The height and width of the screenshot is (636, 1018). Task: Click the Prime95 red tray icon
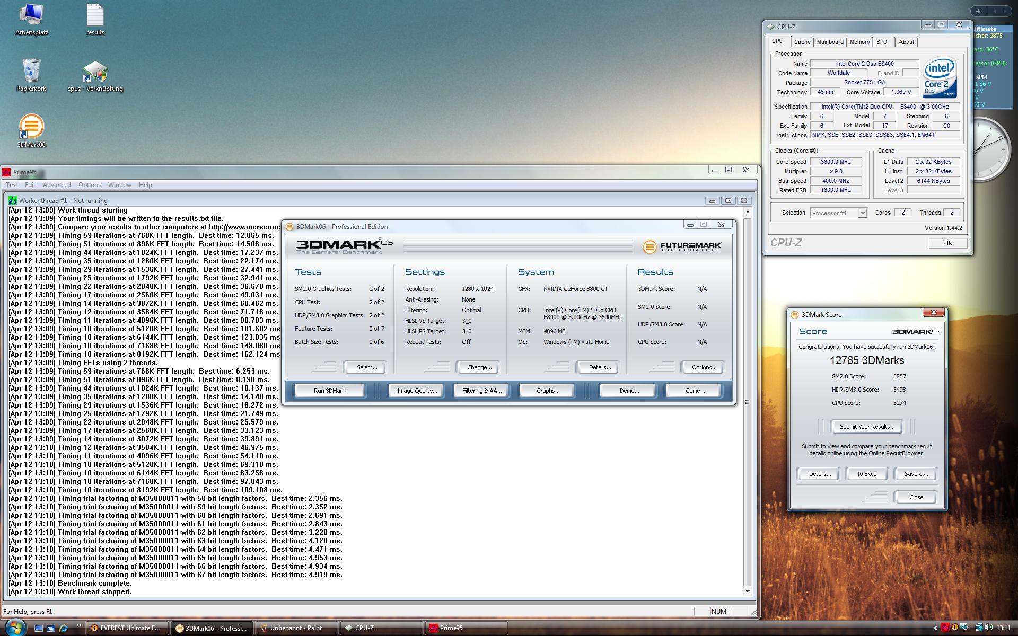click(x=945, y=628)
